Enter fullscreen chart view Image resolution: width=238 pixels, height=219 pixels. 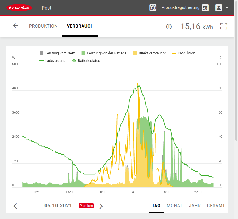point(224,26)
